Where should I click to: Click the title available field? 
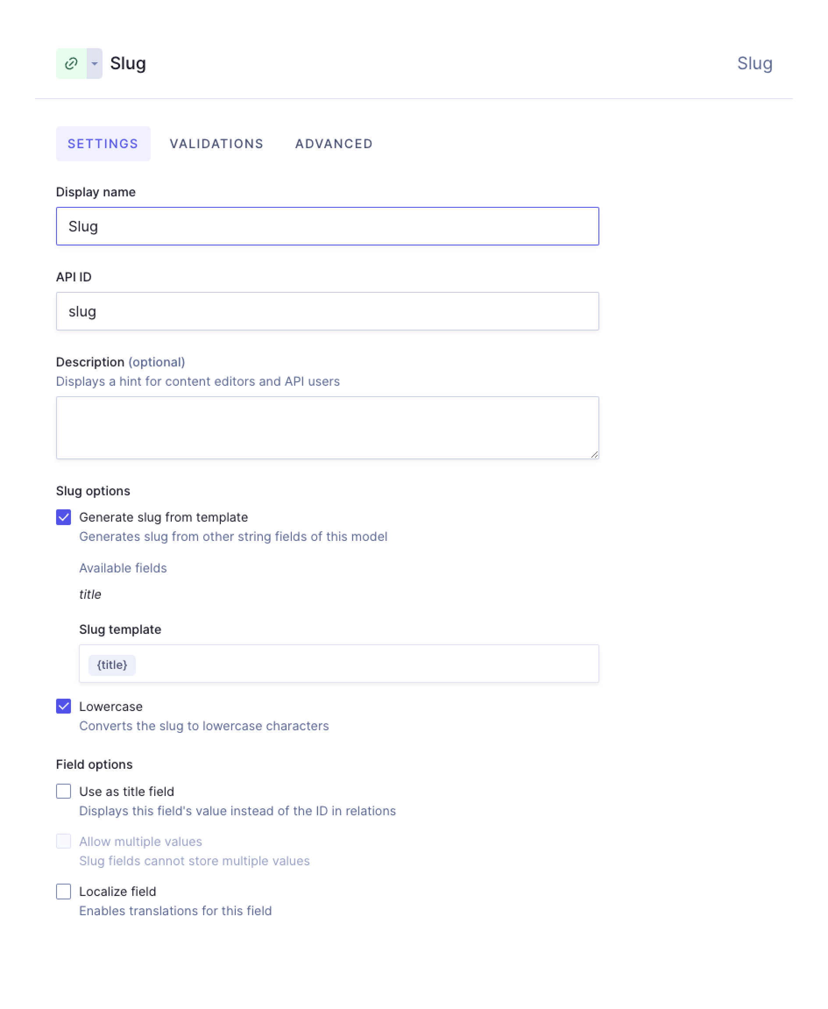(x=90, y=594)
